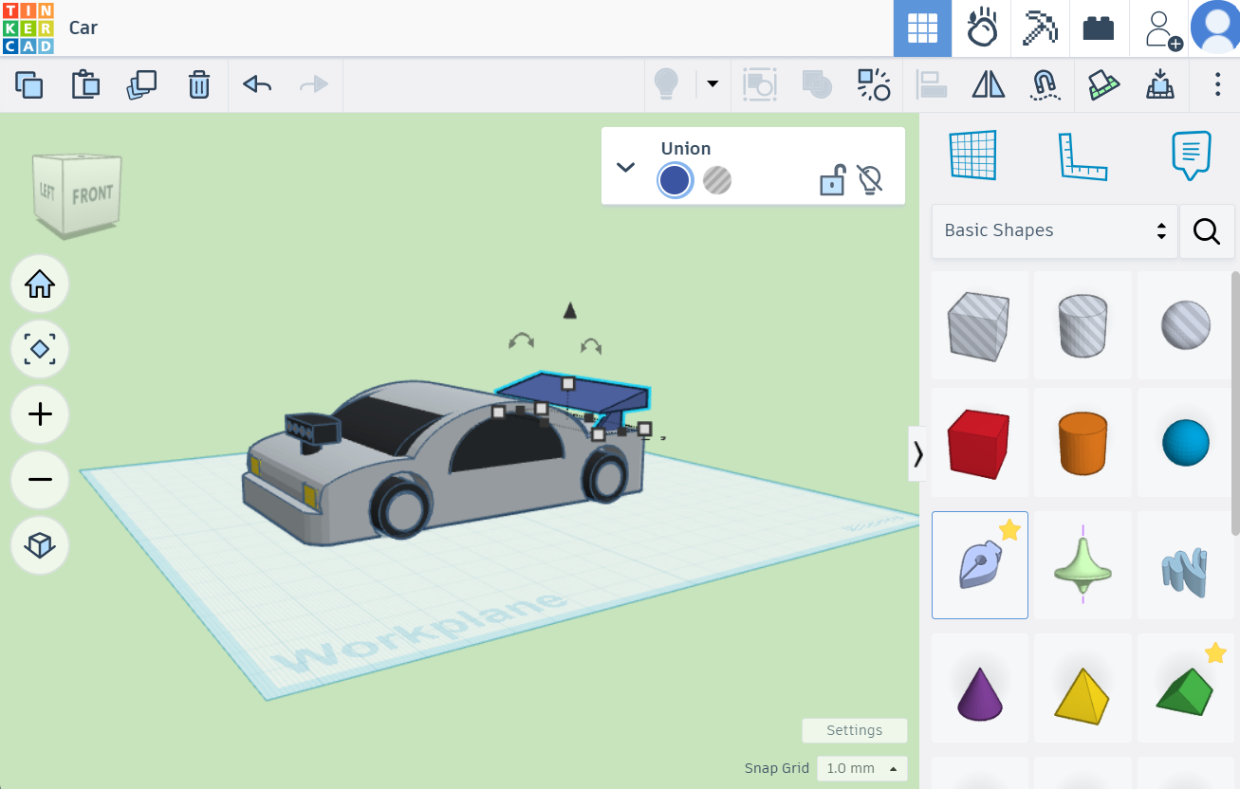Zoom in with the plus button
1240x789 pixels.
[x=40, y=414]
